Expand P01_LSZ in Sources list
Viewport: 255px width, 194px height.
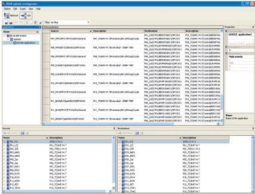click(x=5, y=145)
